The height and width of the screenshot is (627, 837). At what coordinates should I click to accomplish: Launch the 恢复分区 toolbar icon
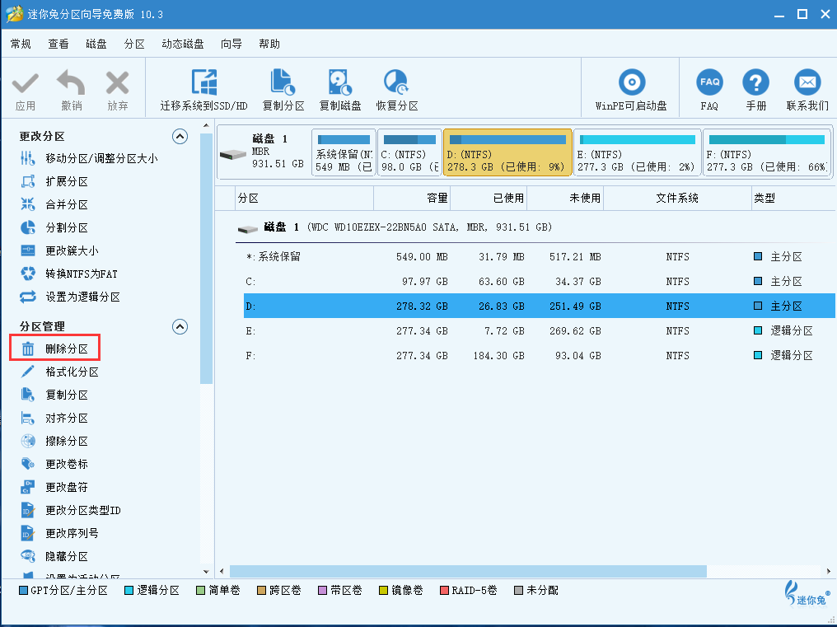[396, 82]
